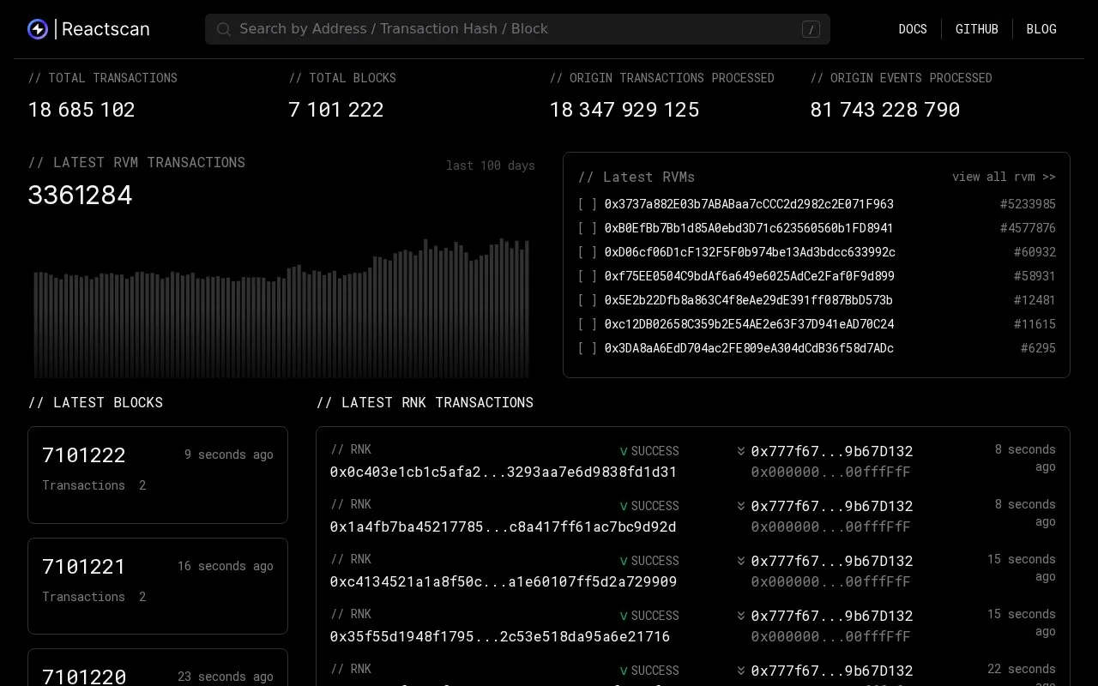
Task: Click the bracket icon beside 0x3DA8aA6E RVM
Action: [588, 348]
